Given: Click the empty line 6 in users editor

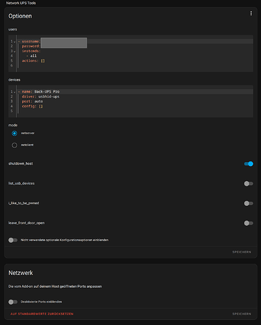Looking at the screenshot, I should pyautogui.click(x=135, y=66).
